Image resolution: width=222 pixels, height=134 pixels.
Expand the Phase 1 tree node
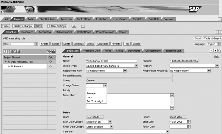[x=9, y=66]
